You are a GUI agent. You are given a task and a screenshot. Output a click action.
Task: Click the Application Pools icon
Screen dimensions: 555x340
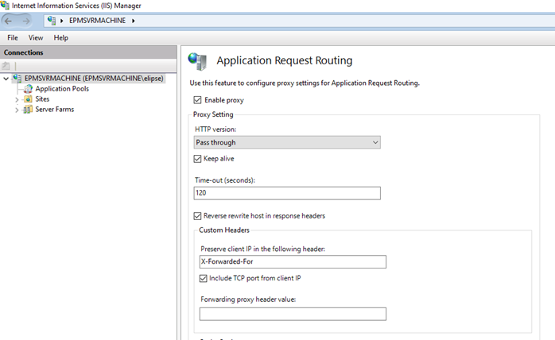pos(29,89)
